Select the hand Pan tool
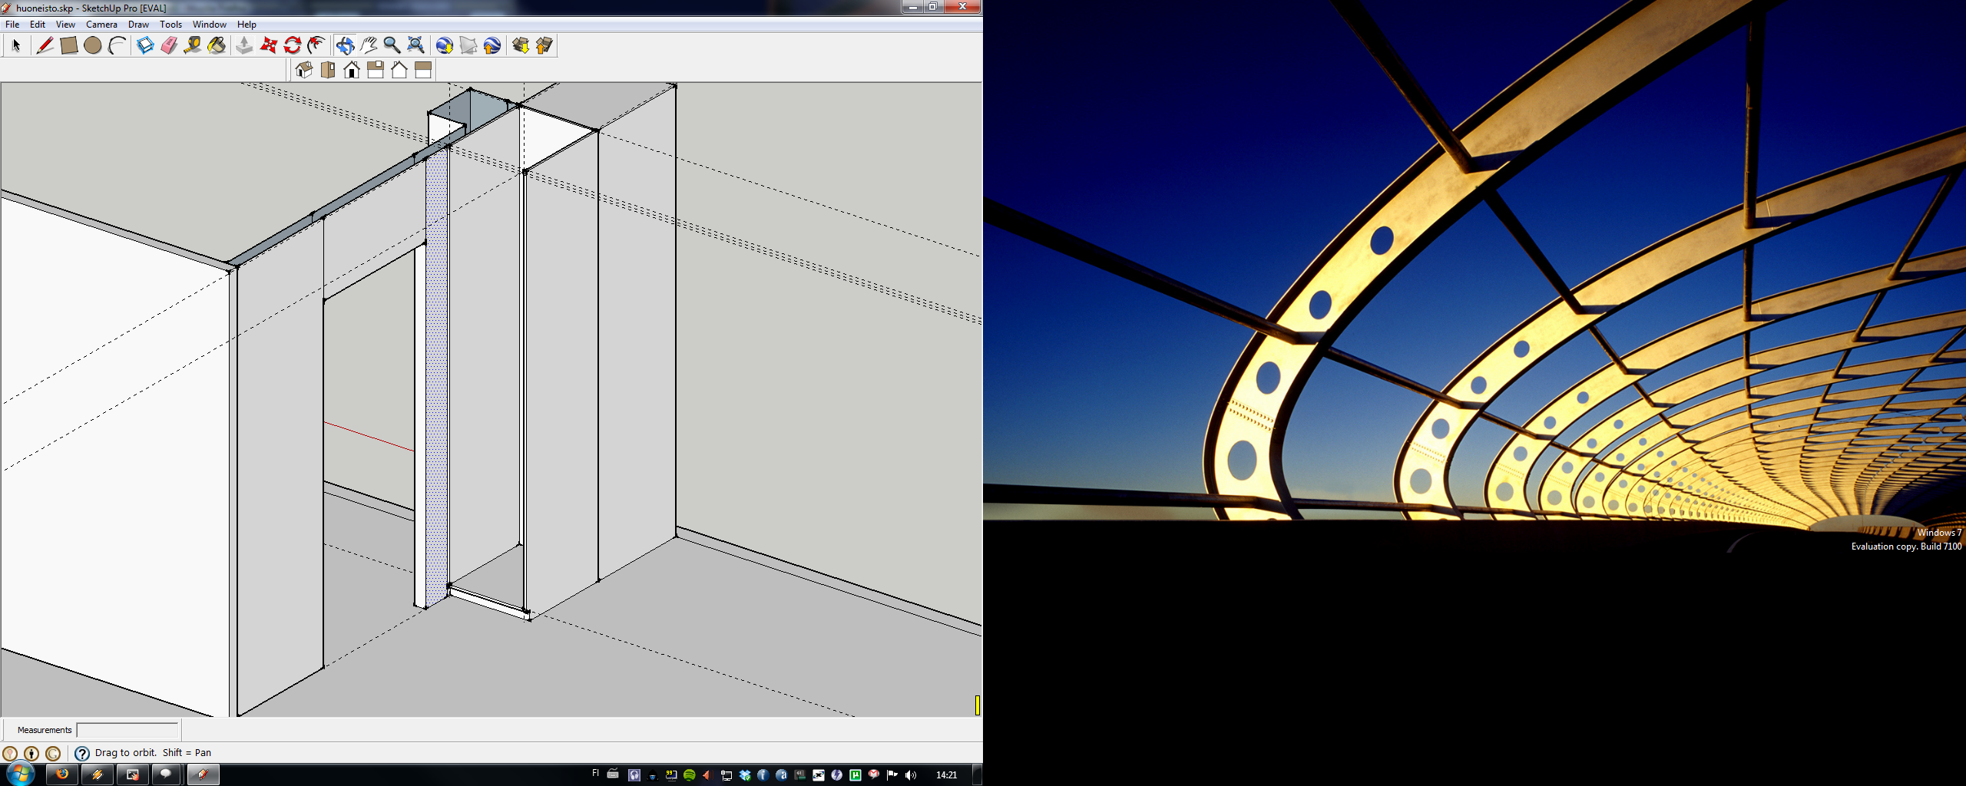Viewport: 1966px width, 786px height. (369, 46)
